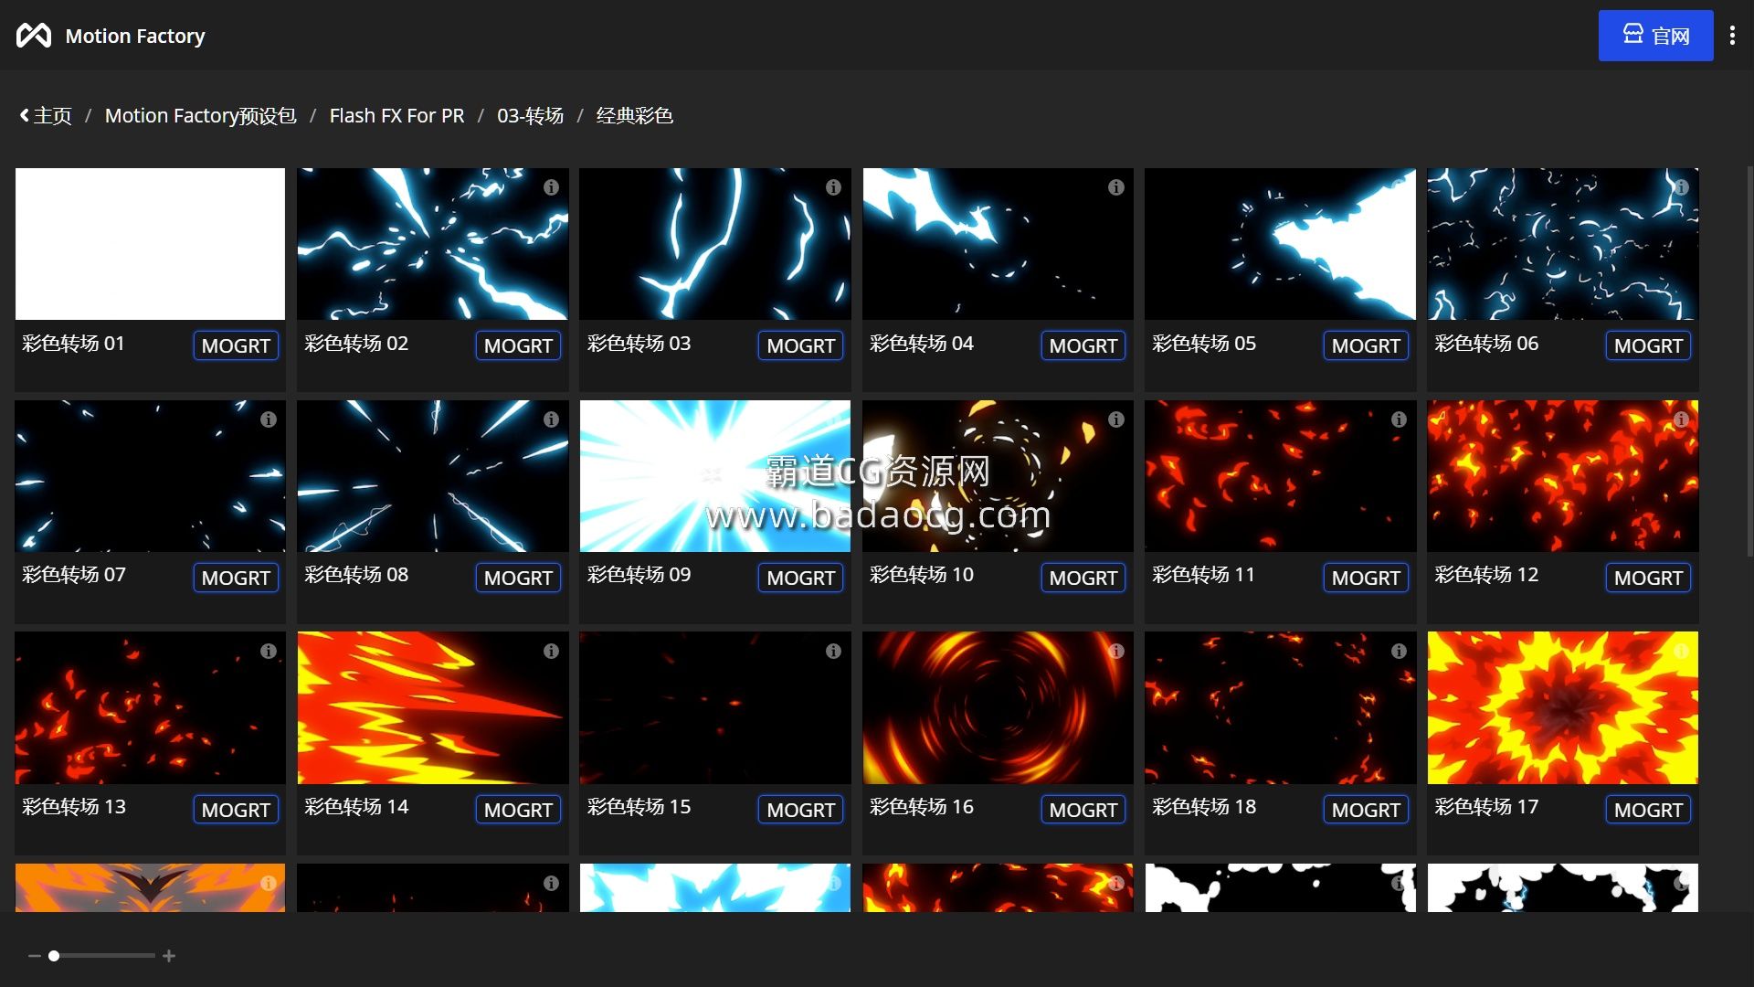
Task: Open the three-dot more options menu
Action: [x=1732, y=36]
